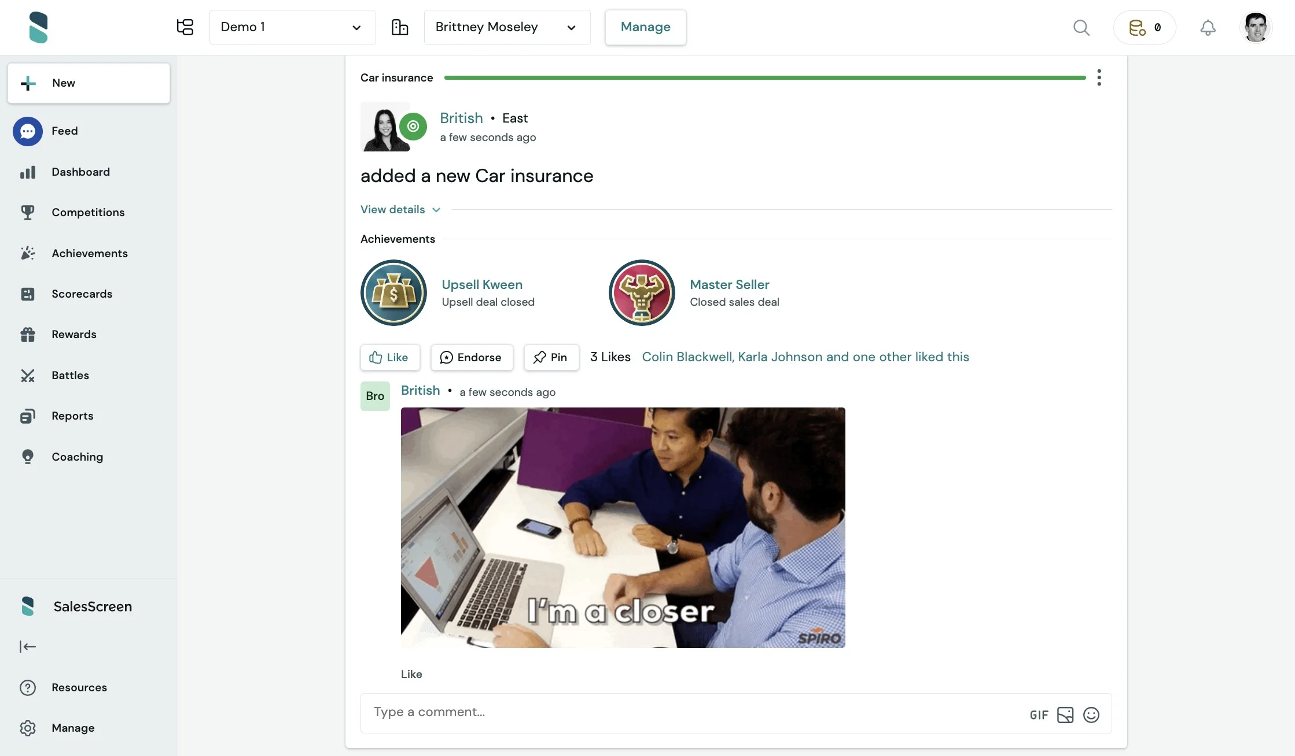Image resolution: width=1295 pixels, height=756 pixels.
Task: Open the British profile link in the post header
Action: pyautogui.click(x=461, y=118)
